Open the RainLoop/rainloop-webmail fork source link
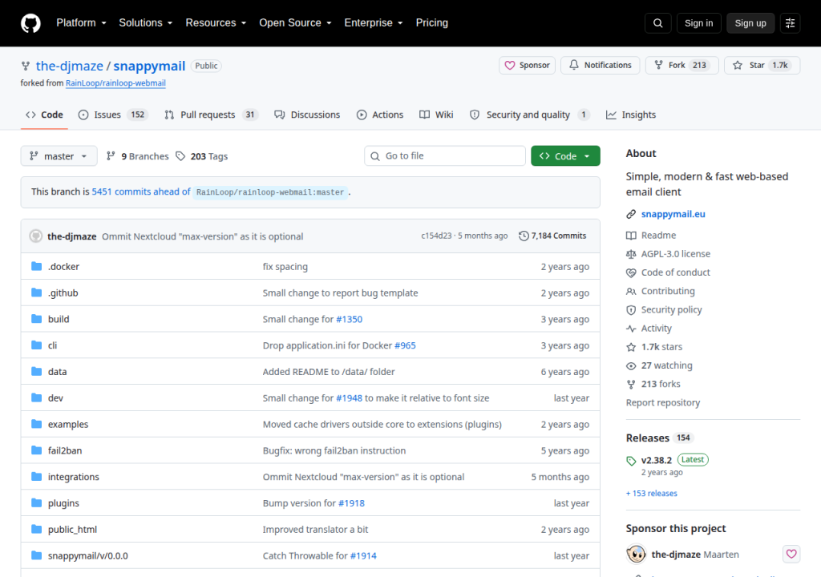This screenshot has height=577, width=821. 115,83
